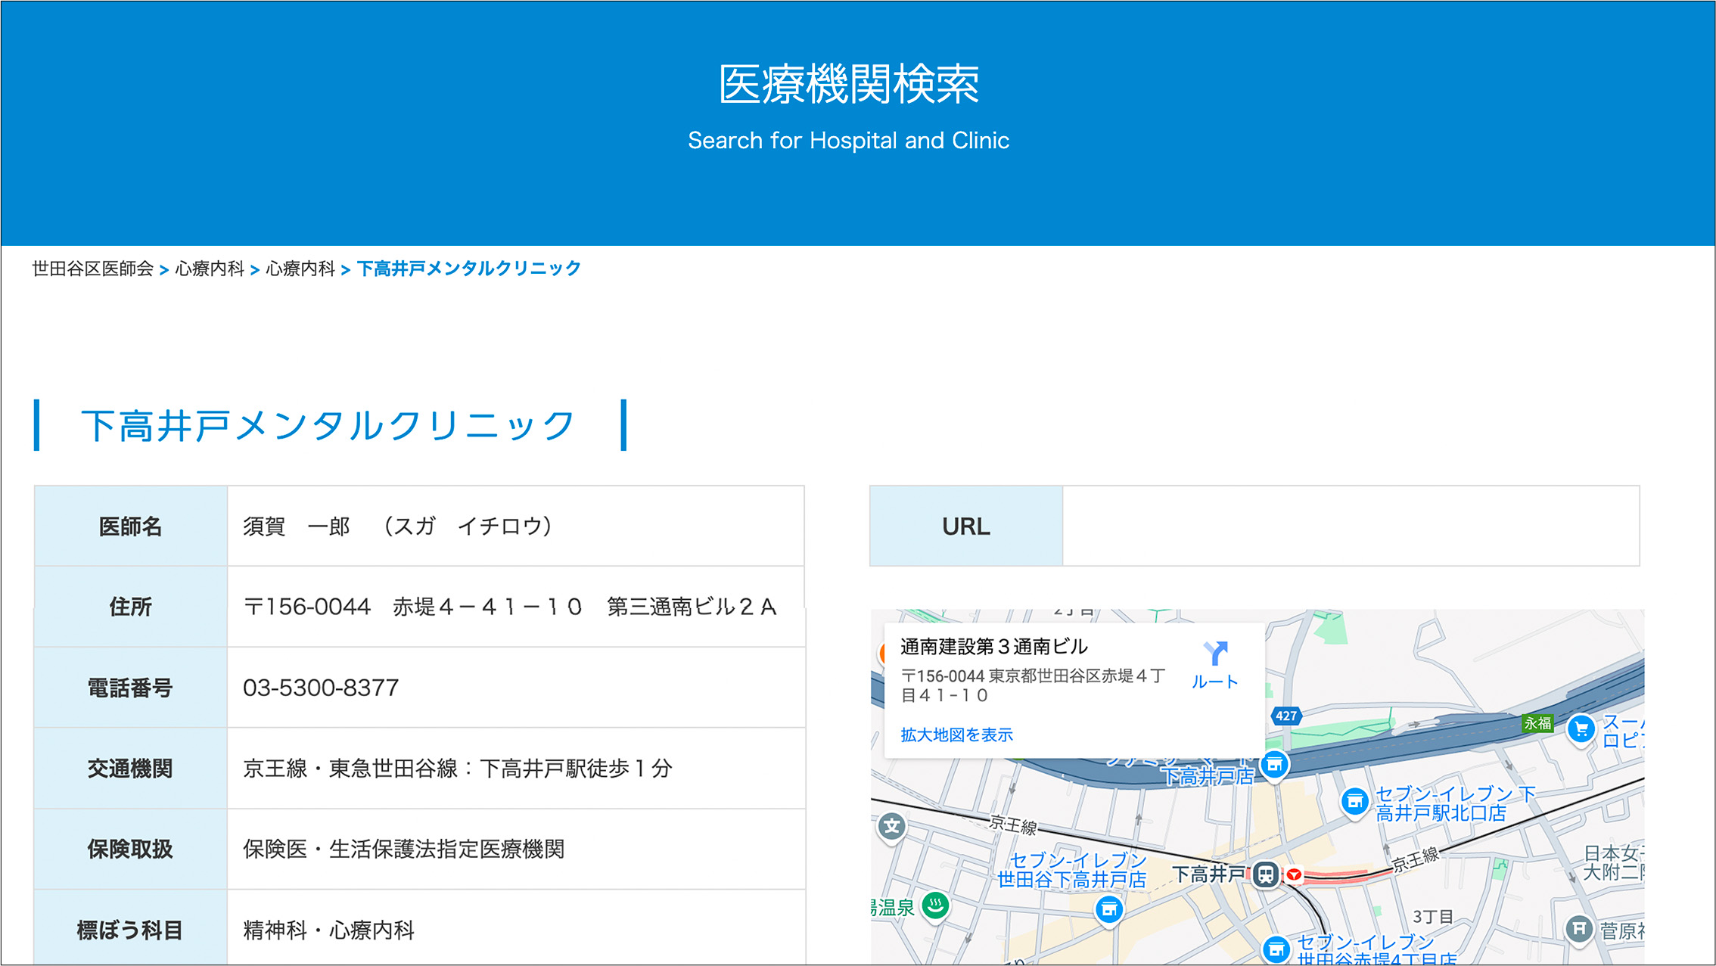Click the セブン-イレブン 世田谷赤堤4丁目店 store pin

point(1276,949)
